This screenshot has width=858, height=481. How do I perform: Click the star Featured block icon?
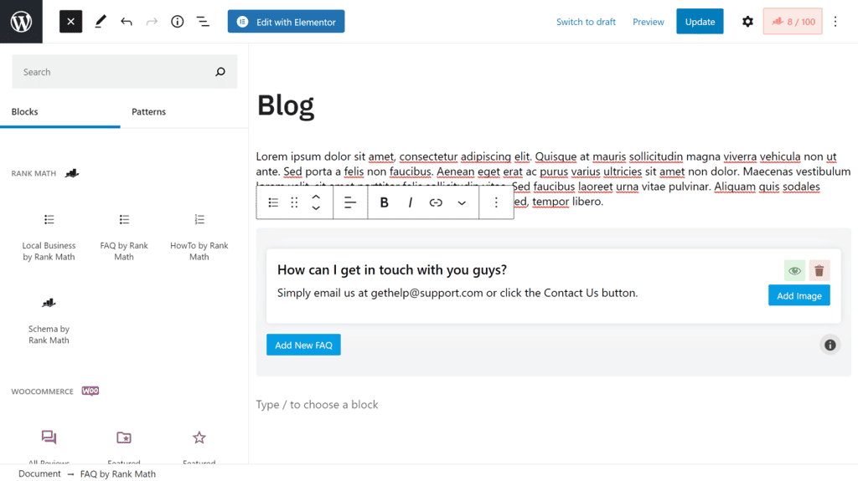199,438
